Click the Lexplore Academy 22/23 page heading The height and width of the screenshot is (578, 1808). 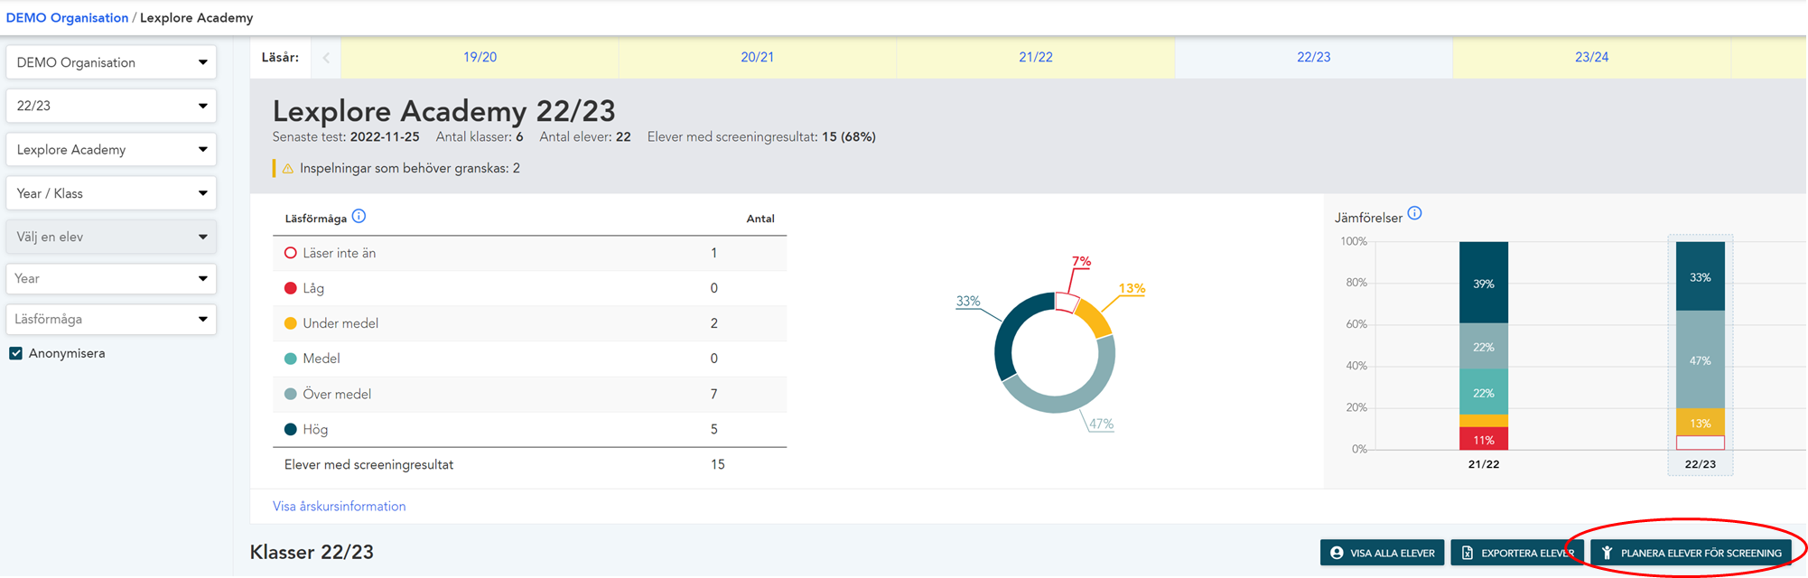click(444, 111)
